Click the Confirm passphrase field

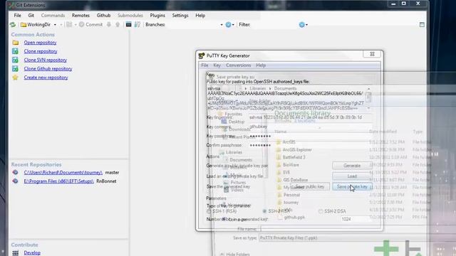311,145
